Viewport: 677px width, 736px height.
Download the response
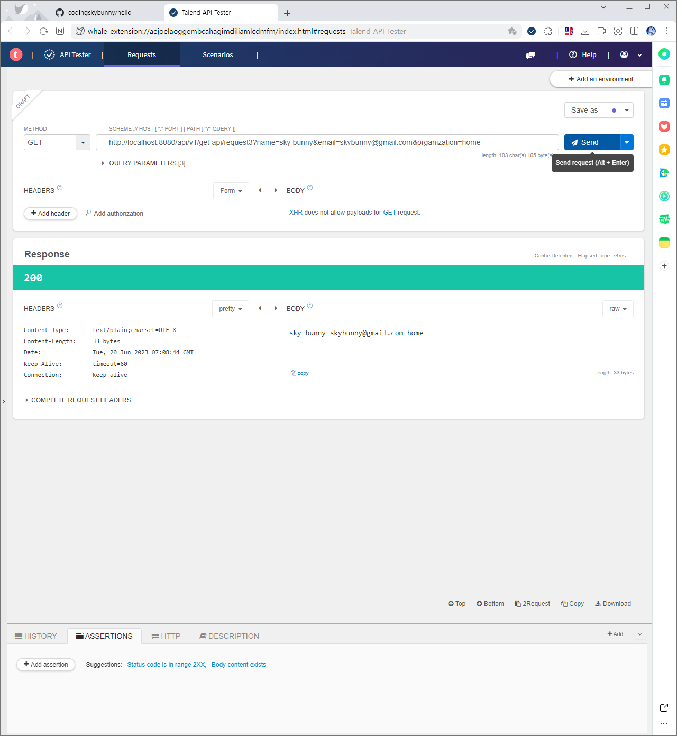coord(613,604)
